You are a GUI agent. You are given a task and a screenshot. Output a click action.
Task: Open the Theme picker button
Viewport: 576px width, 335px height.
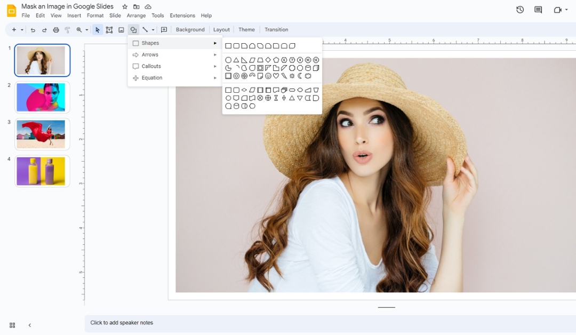[246, 29]
